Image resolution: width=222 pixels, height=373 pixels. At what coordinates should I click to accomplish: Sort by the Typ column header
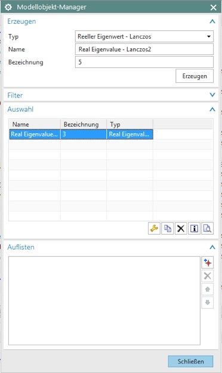point(129,124)
